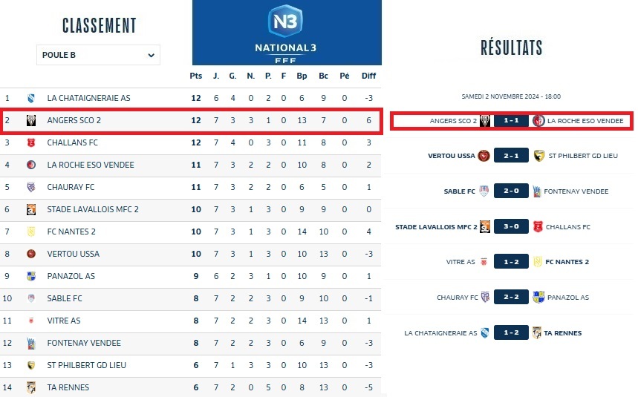Click Vertou USSA crest in the results
Viewport: 638px width, 397px height.
484,155
